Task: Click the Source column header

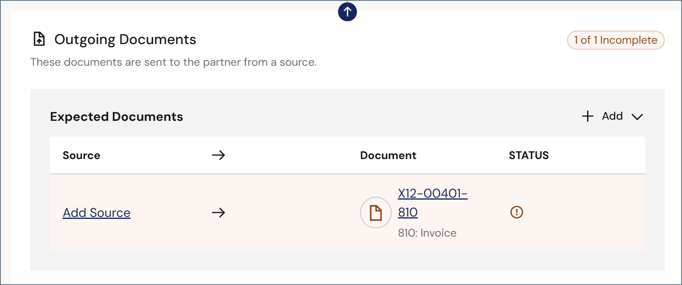Action: (81, 155)
